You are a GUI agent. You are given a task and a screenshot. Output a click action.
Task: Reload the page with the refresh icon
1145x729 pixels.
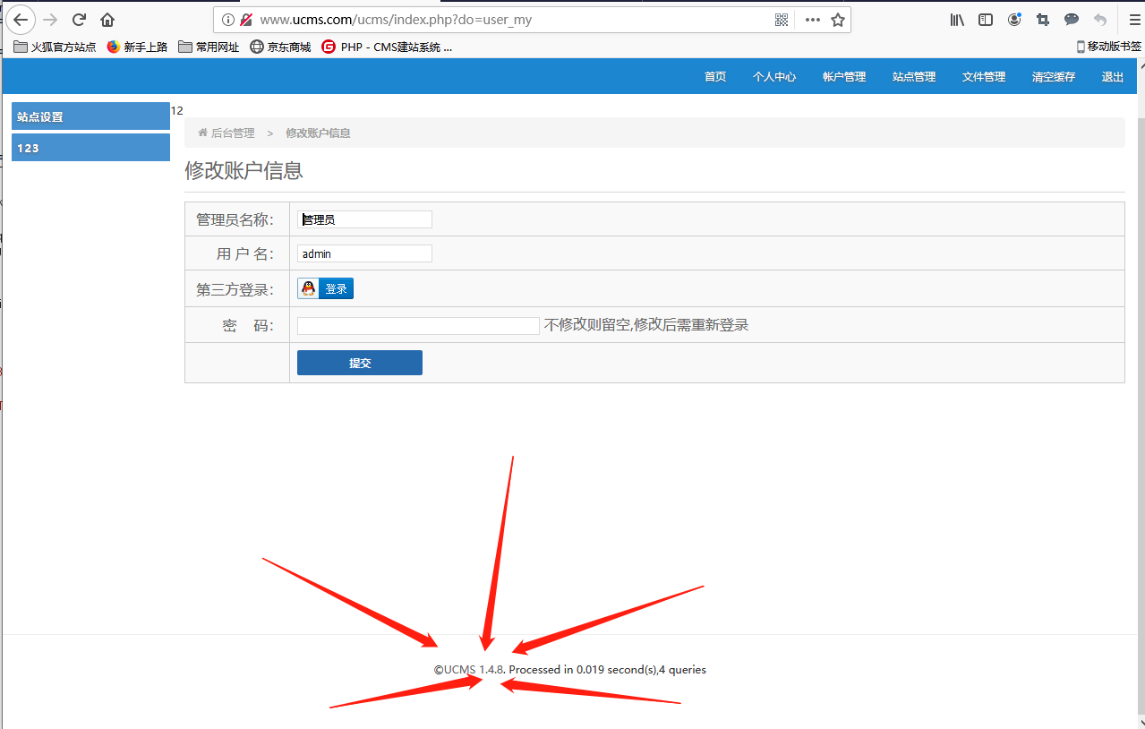pos(79,20)
